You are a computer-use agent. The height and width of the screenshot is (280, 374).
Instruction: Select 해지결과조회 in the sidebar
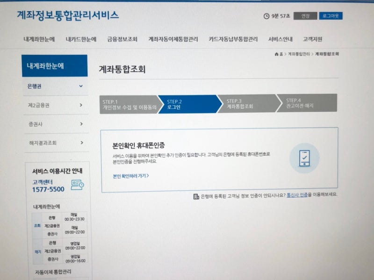tap(43, 143)
